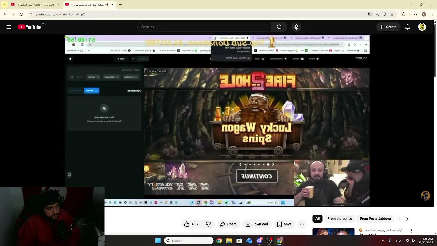Select the active playing YouTube tab
The width and height of the screenshot is (437, 246).
point(90,4)
